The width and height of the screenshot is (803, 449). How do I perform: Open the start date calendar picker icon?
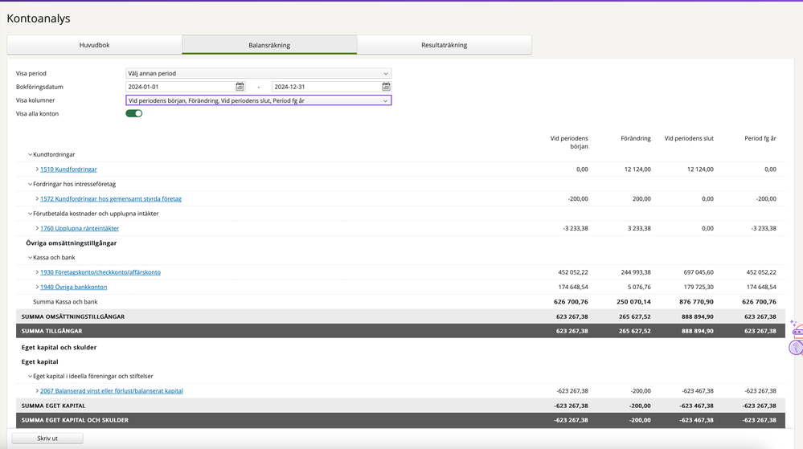click(x=240, y=87)
